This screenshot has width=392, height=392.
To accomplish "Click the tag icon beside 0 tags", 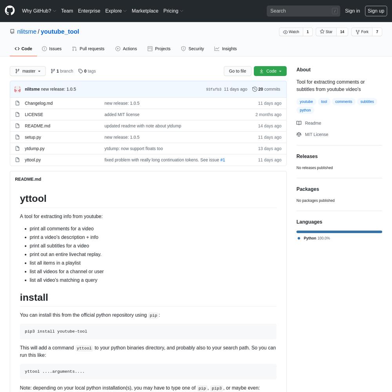I will click(80, 71).
